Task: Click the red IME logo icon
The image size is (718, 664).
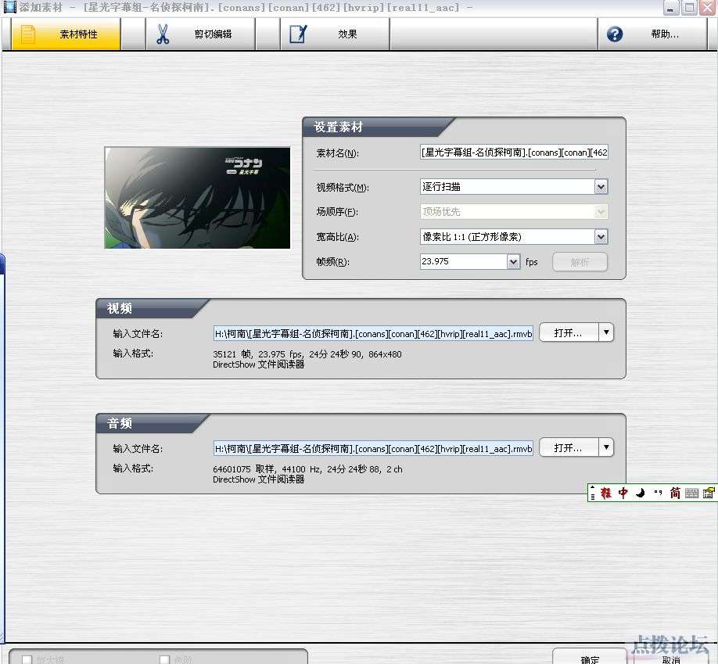Action: tap(606, 493)
